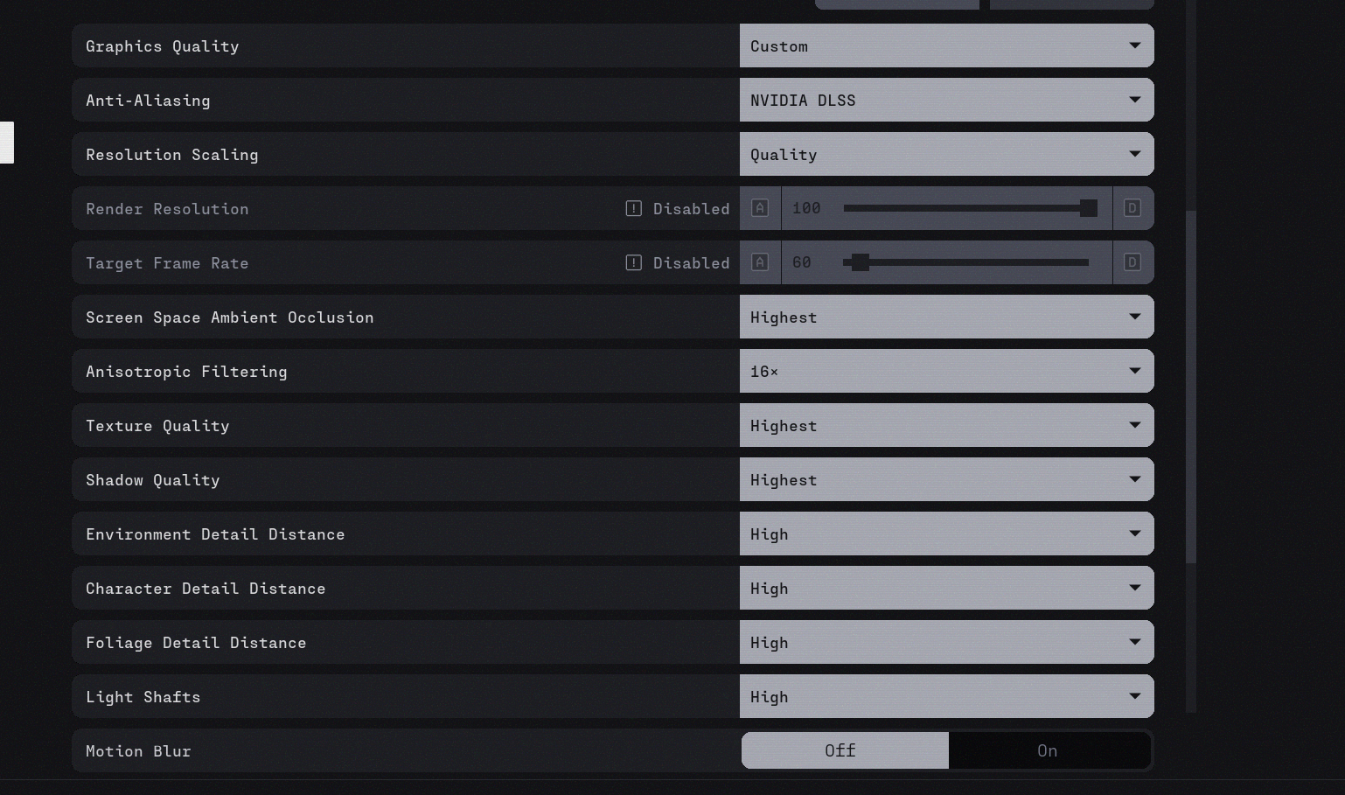
Task: Open the Resolution Scaling dropdown
Action: pyautogui.click(x=946, y=154)
